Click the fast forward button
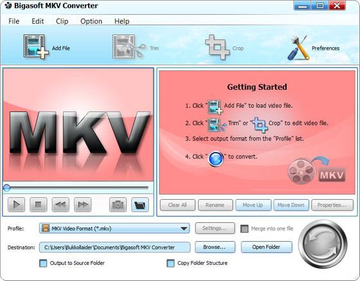Screen dimensions: 360x281 pyautogui.click(x=83, y=204)
